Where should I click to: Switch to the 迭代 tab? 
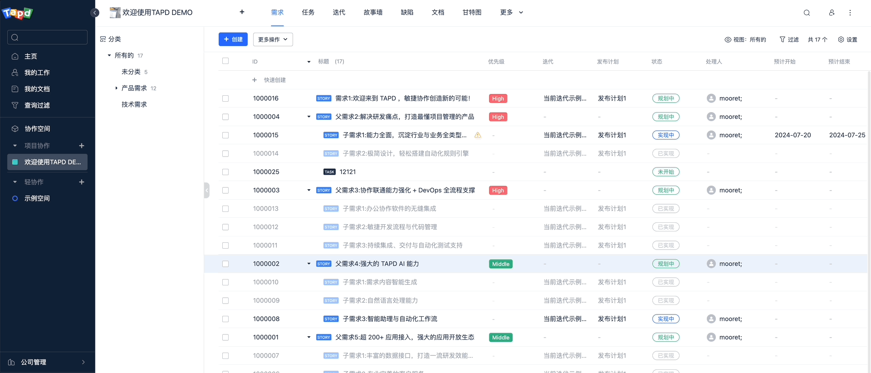point(339,12)
